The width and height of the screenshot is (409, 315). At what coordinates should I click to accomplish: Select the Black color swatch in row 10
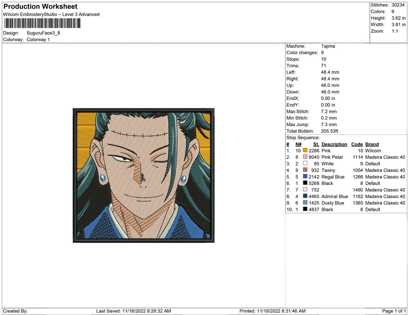[x=305, y=209]
